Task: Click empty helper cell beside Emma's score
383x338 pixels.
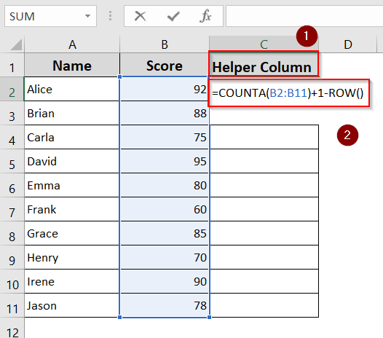Action: coord(264,185)
